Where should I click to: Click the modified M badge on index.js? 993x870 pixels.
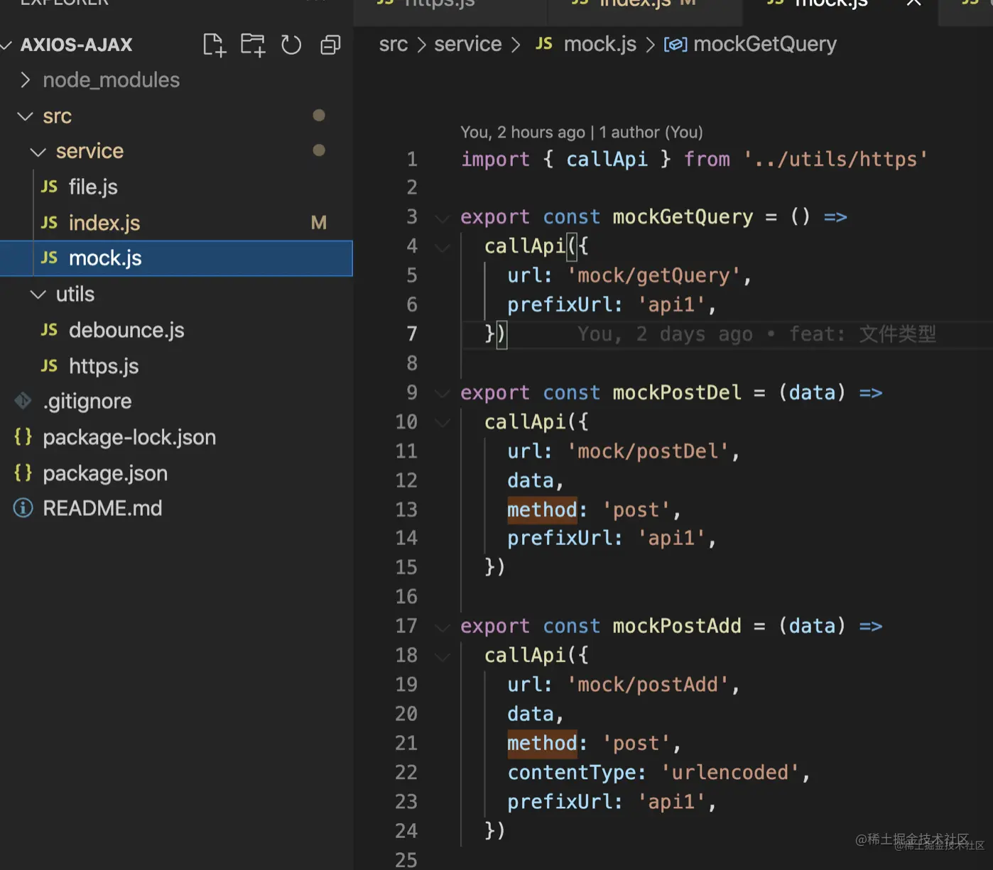point(319,223)
